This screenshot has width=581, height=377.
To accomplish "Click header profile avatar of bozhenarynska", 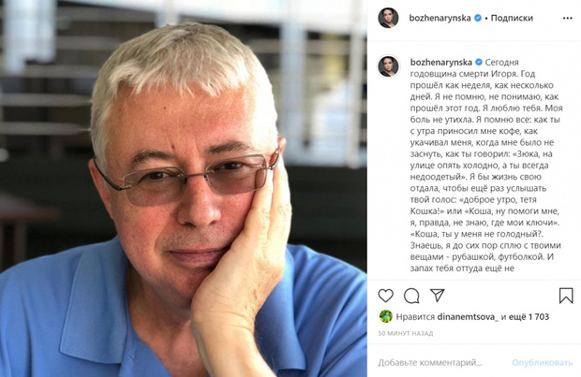I will [x=388, y=18].
